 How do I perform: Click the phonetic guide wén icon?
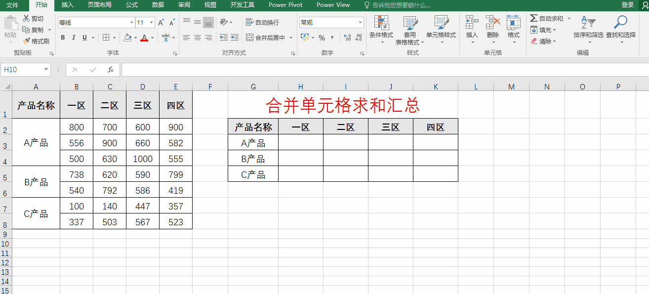pos(165,38)
